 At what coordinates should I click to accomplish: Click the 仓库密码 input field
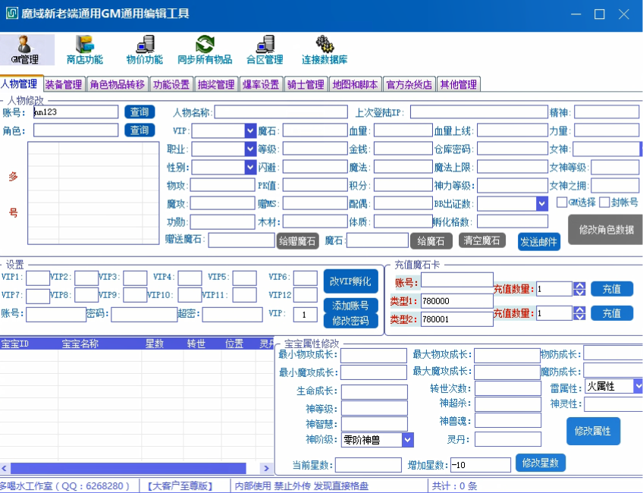pyautogui.click(x=513, y=149)
